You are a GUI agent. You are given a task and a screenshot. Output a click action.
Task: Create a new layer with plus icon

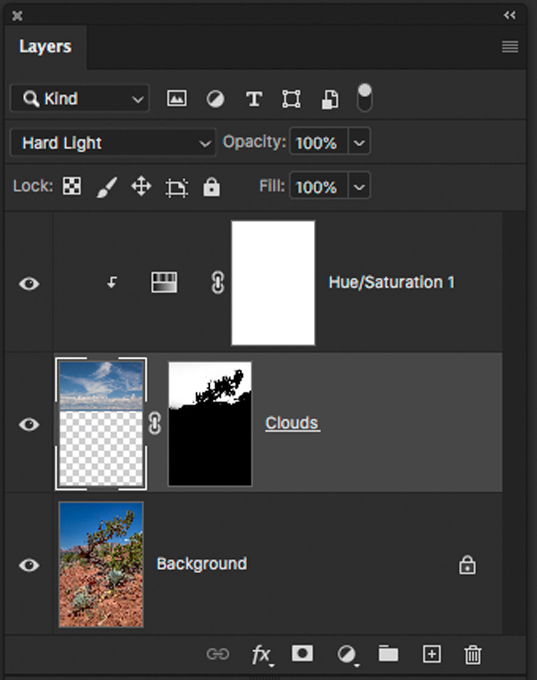(431, 654)
